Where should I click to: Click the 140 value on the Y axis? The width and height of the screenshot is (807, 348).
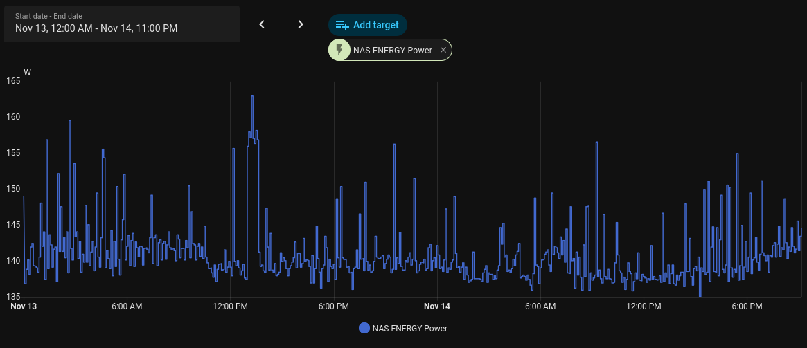13,261
